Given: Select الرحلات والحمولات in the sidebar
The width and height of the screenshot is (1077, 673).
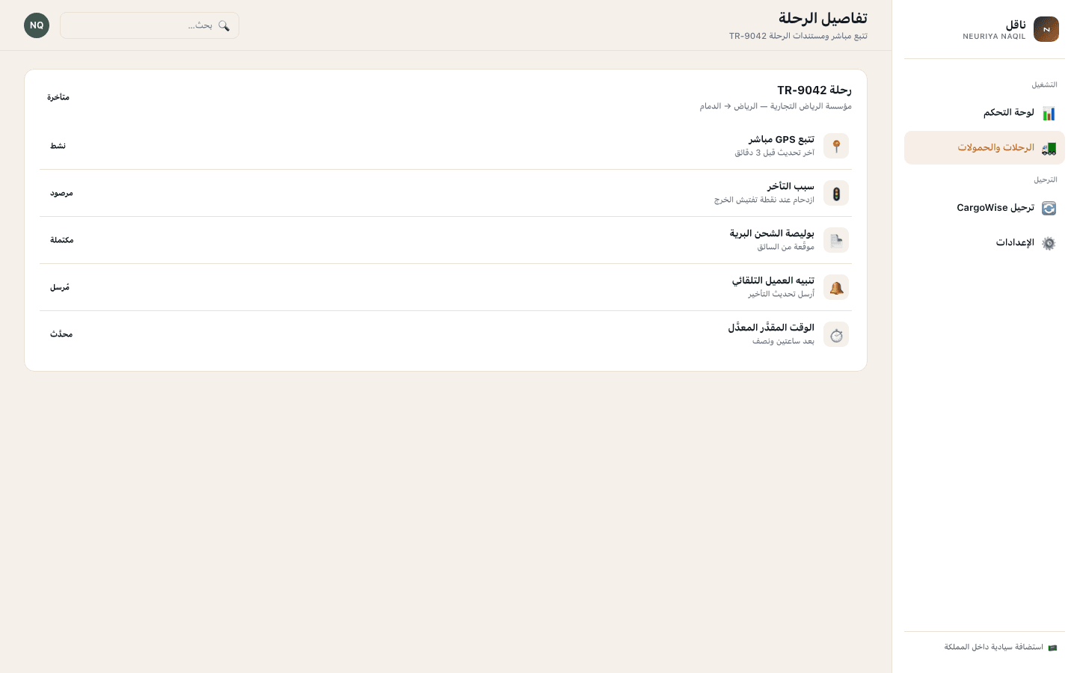Looking at the screenshot, I should click(984, 148).
